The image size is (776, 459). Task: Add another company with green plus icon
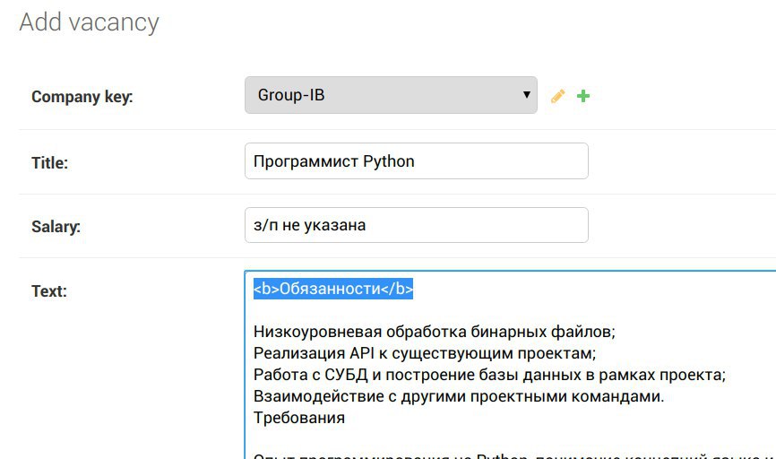click(583, 96)
